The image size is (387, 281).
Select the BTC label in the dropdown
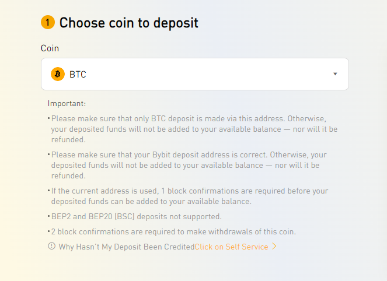[x=78, y=74]
